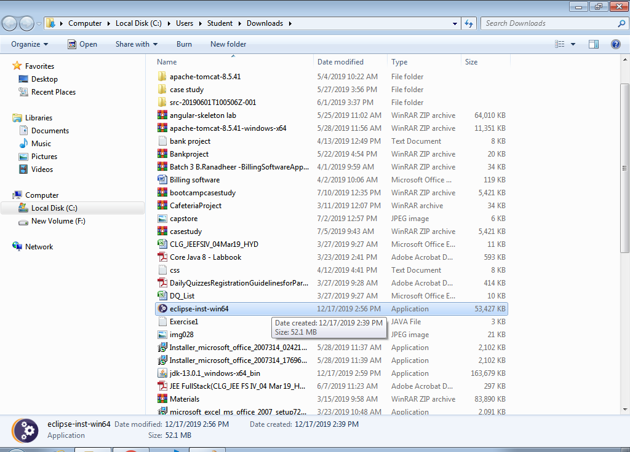This screenshot has width=630, height=452.
Task: Select Local Disk (C:) in sidebar
Action: pyautogui.click(x=73, y=208)
